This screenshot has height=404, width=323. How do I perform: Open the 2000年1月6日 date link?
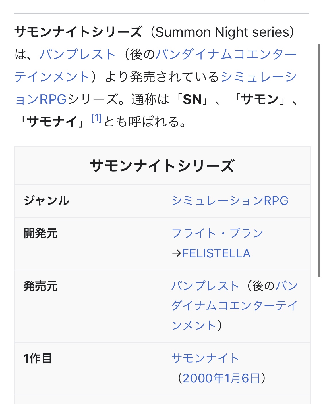coord(221,378)
